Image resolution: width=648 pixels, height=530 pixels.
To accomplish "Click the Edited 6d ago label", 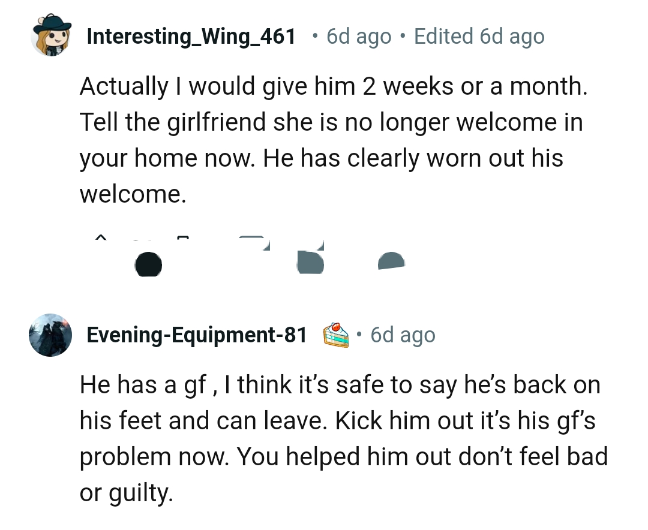I will [x=478, y=36].
